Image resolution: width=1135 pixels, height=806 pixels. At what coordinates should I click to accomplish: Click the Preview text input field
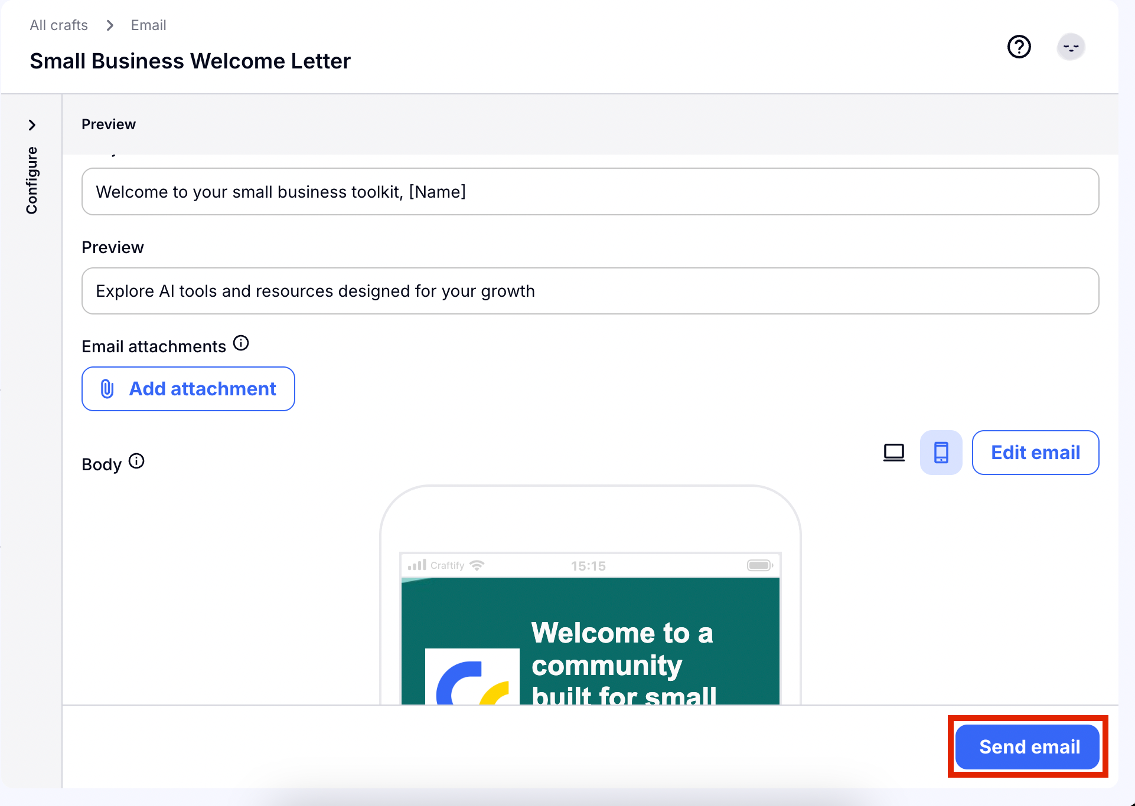[589, 291]
